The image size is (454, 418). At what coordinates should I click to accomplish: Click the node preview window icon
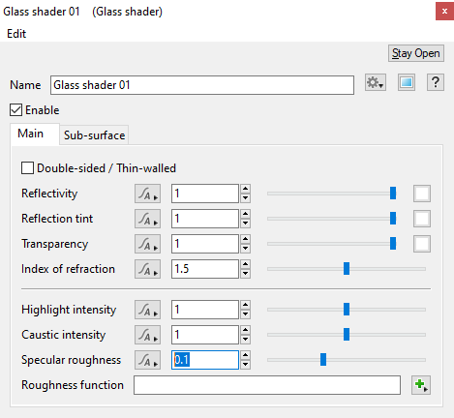pyautogui.click(x=407, y=82)
